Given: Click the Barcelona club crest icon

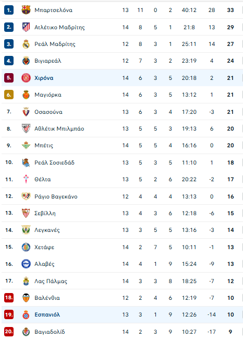Looking at the screenshot, I should 26,10.
